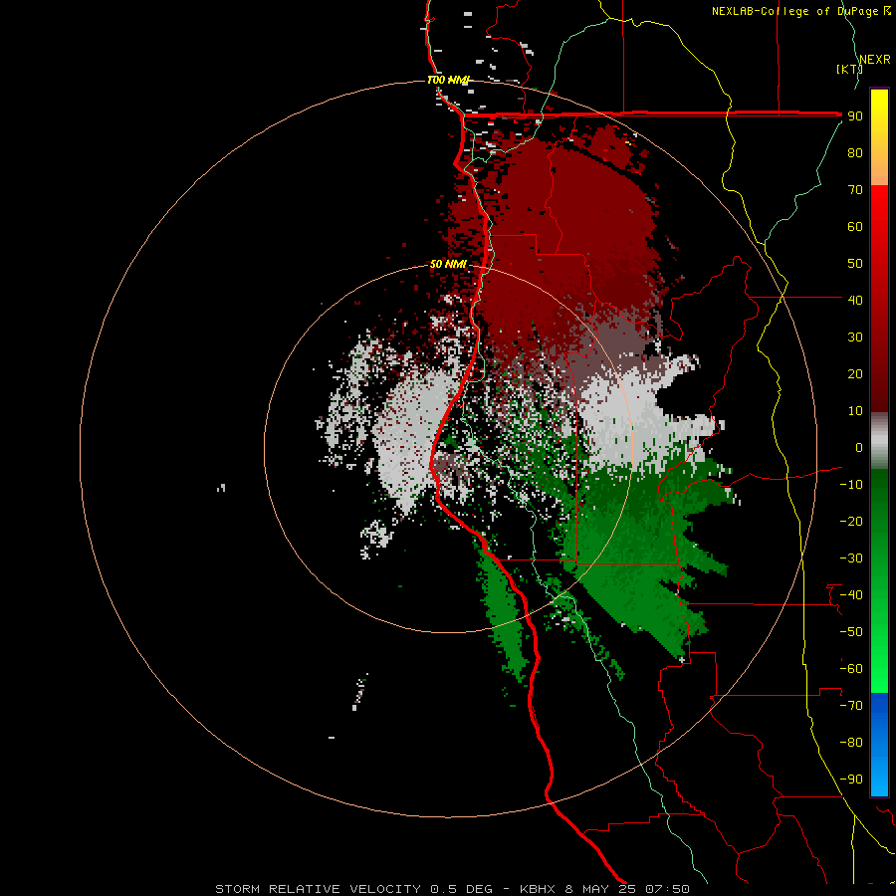Image resolution: width=896 pixels, height=896 pixels.
Task: Pick the gray zero band of the color scale
Action: (879, 441)
